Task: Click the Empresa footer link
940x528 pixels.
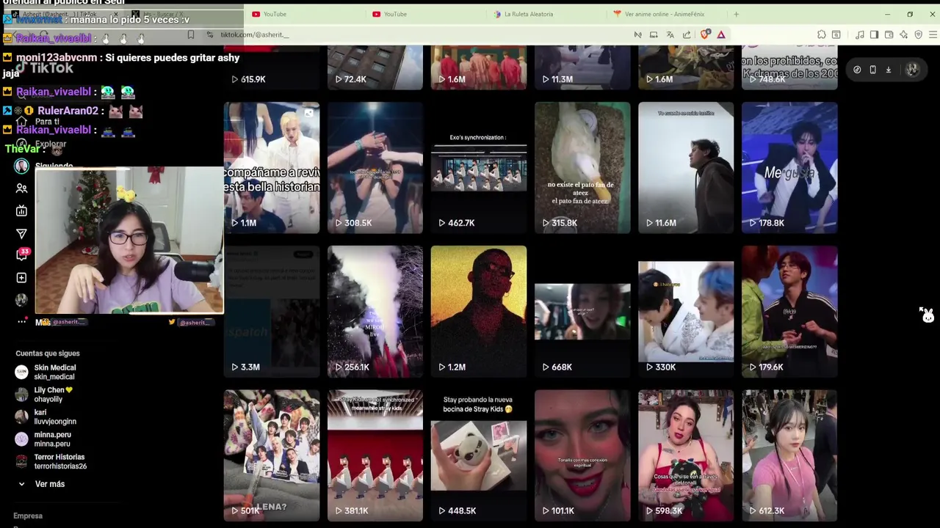Action: click(28, 516)
